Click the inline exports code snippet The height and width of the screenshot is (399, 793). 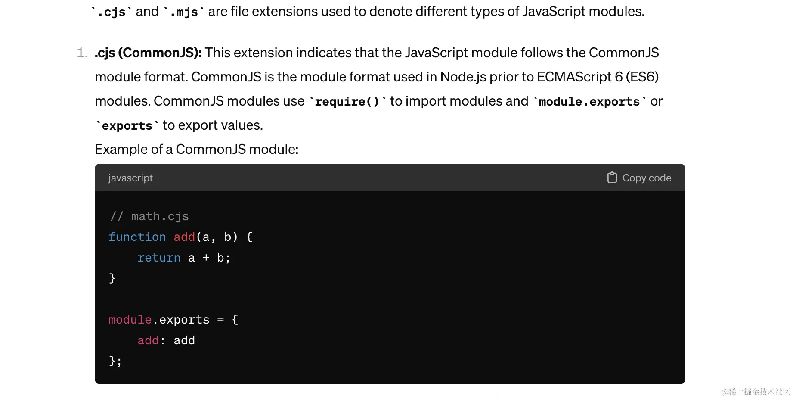pos(127,126)
